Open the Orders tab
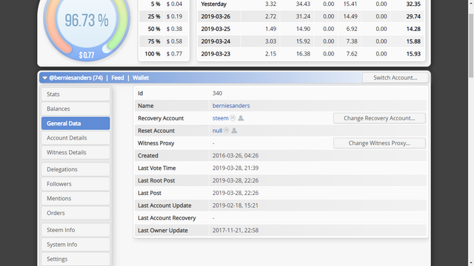The image size is (474, 266). click(76, 213)
